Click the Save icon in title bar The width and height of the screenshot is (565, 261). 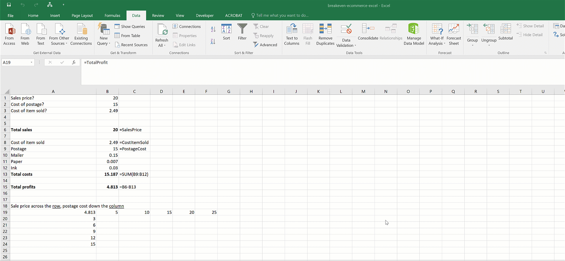9,5
